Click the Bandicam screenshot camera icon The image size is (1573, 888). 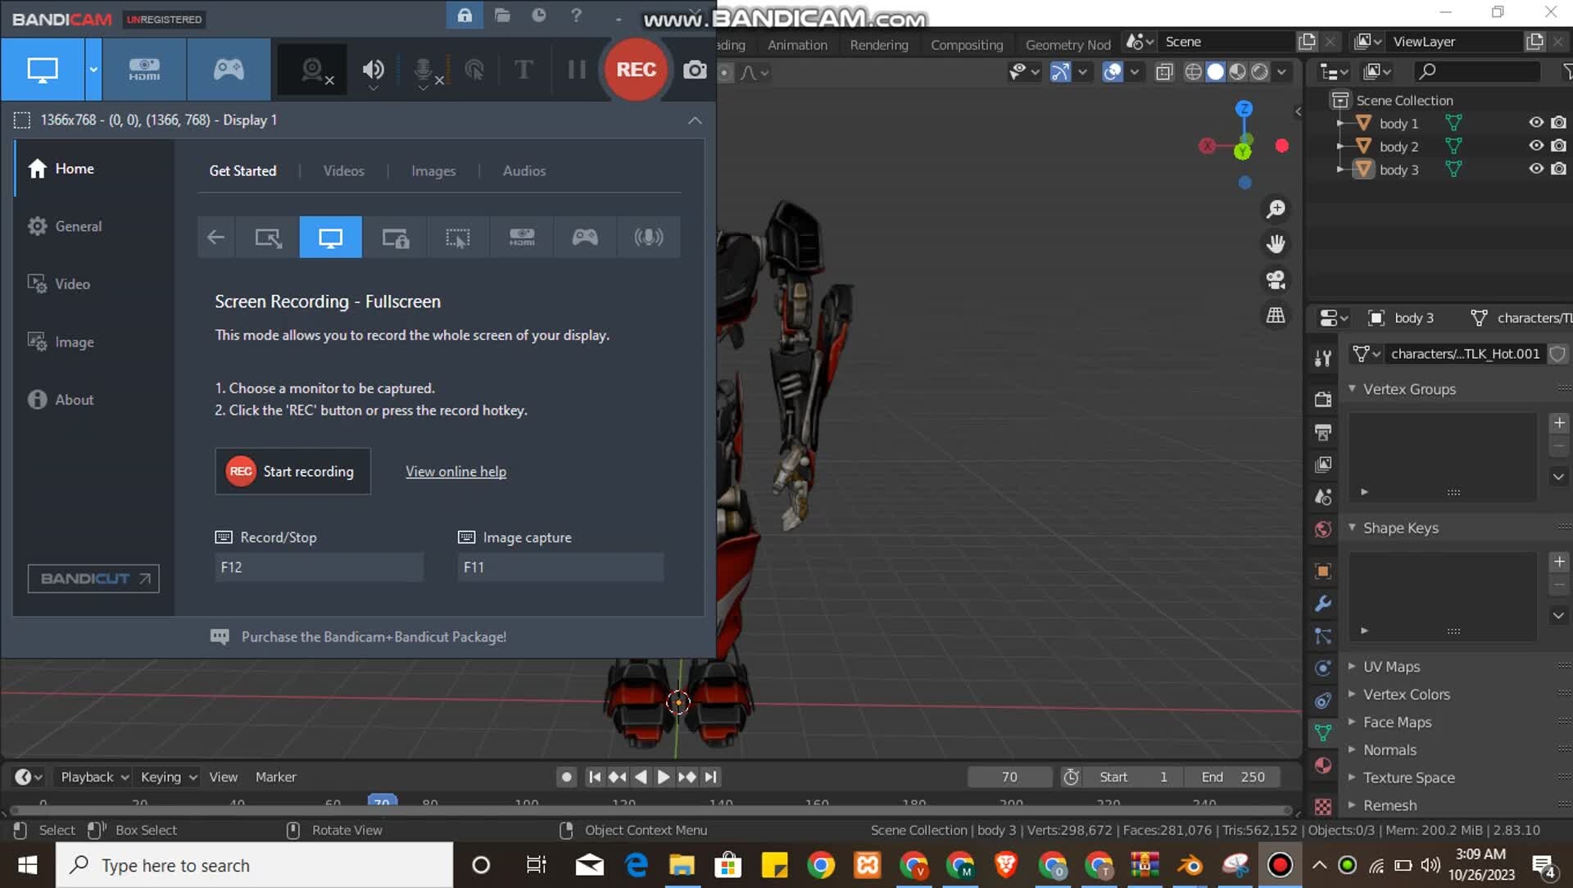(695, 70)
